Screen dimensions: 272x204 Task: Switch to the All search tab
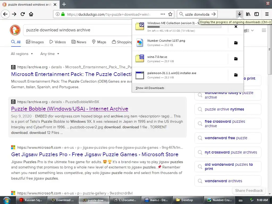point(16,42)
